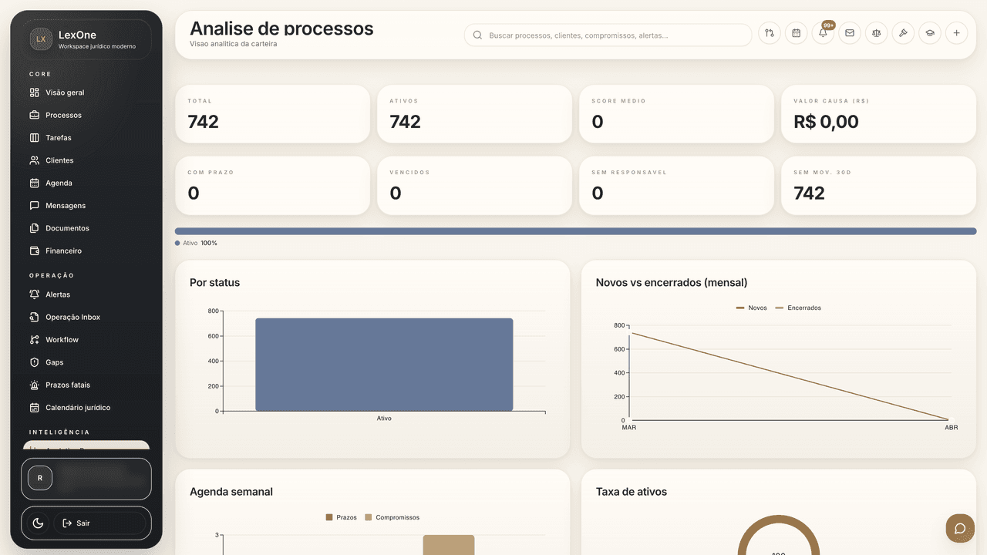Click the graduation cap icon

[x=929, y=33]
